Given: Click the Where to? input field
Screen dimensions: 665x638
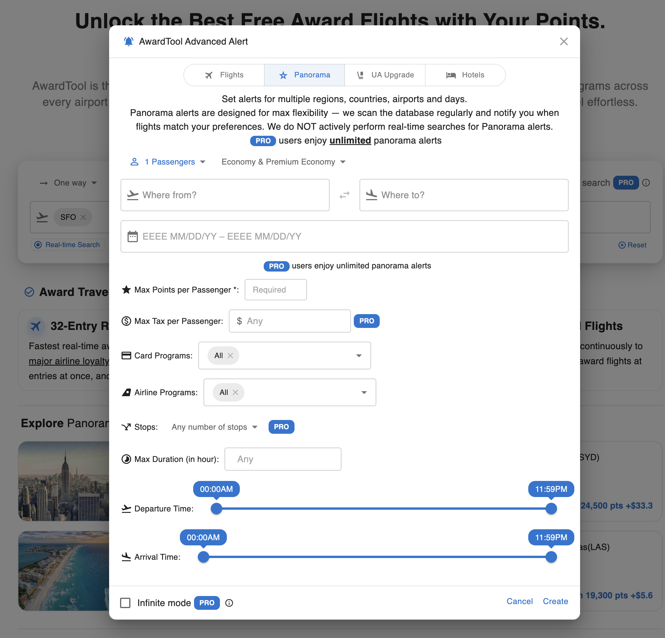Looking at the screenshot, I should coord(464,195).
